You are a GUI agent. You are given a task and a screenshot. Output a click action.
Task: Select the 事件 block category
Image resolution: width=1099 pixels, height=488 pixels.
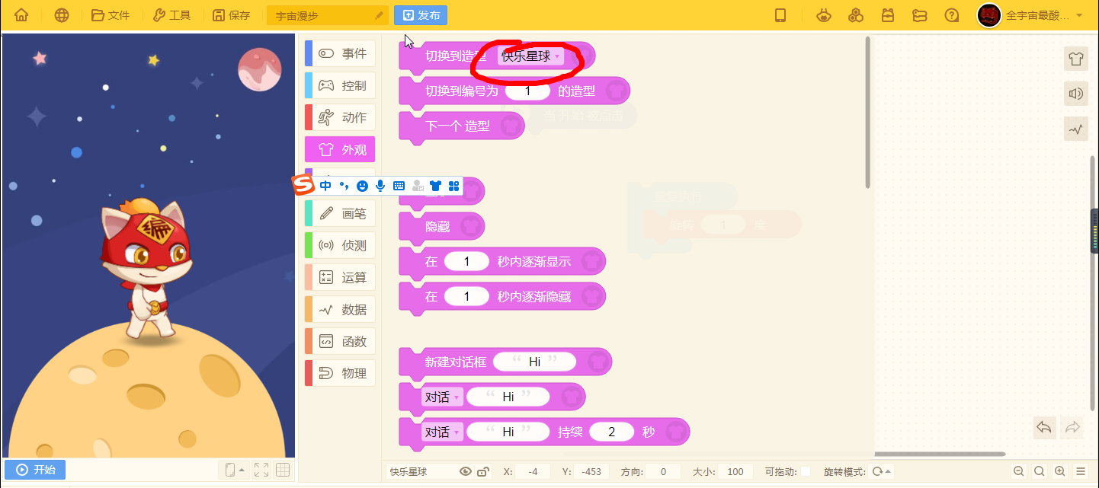point(340,53)
